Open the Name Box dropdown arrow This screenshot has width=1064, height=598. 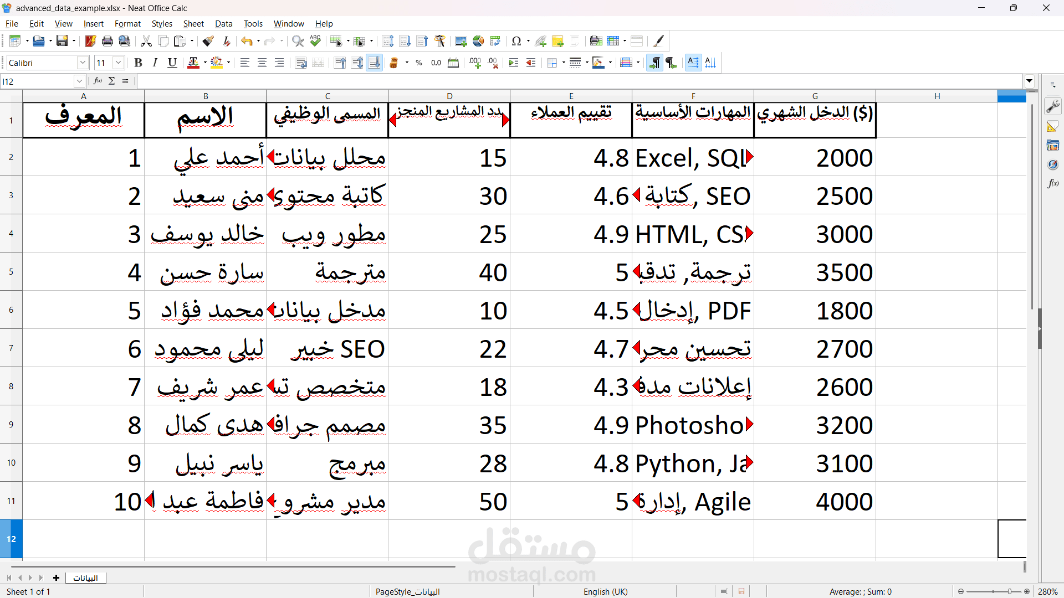[79, 81]
